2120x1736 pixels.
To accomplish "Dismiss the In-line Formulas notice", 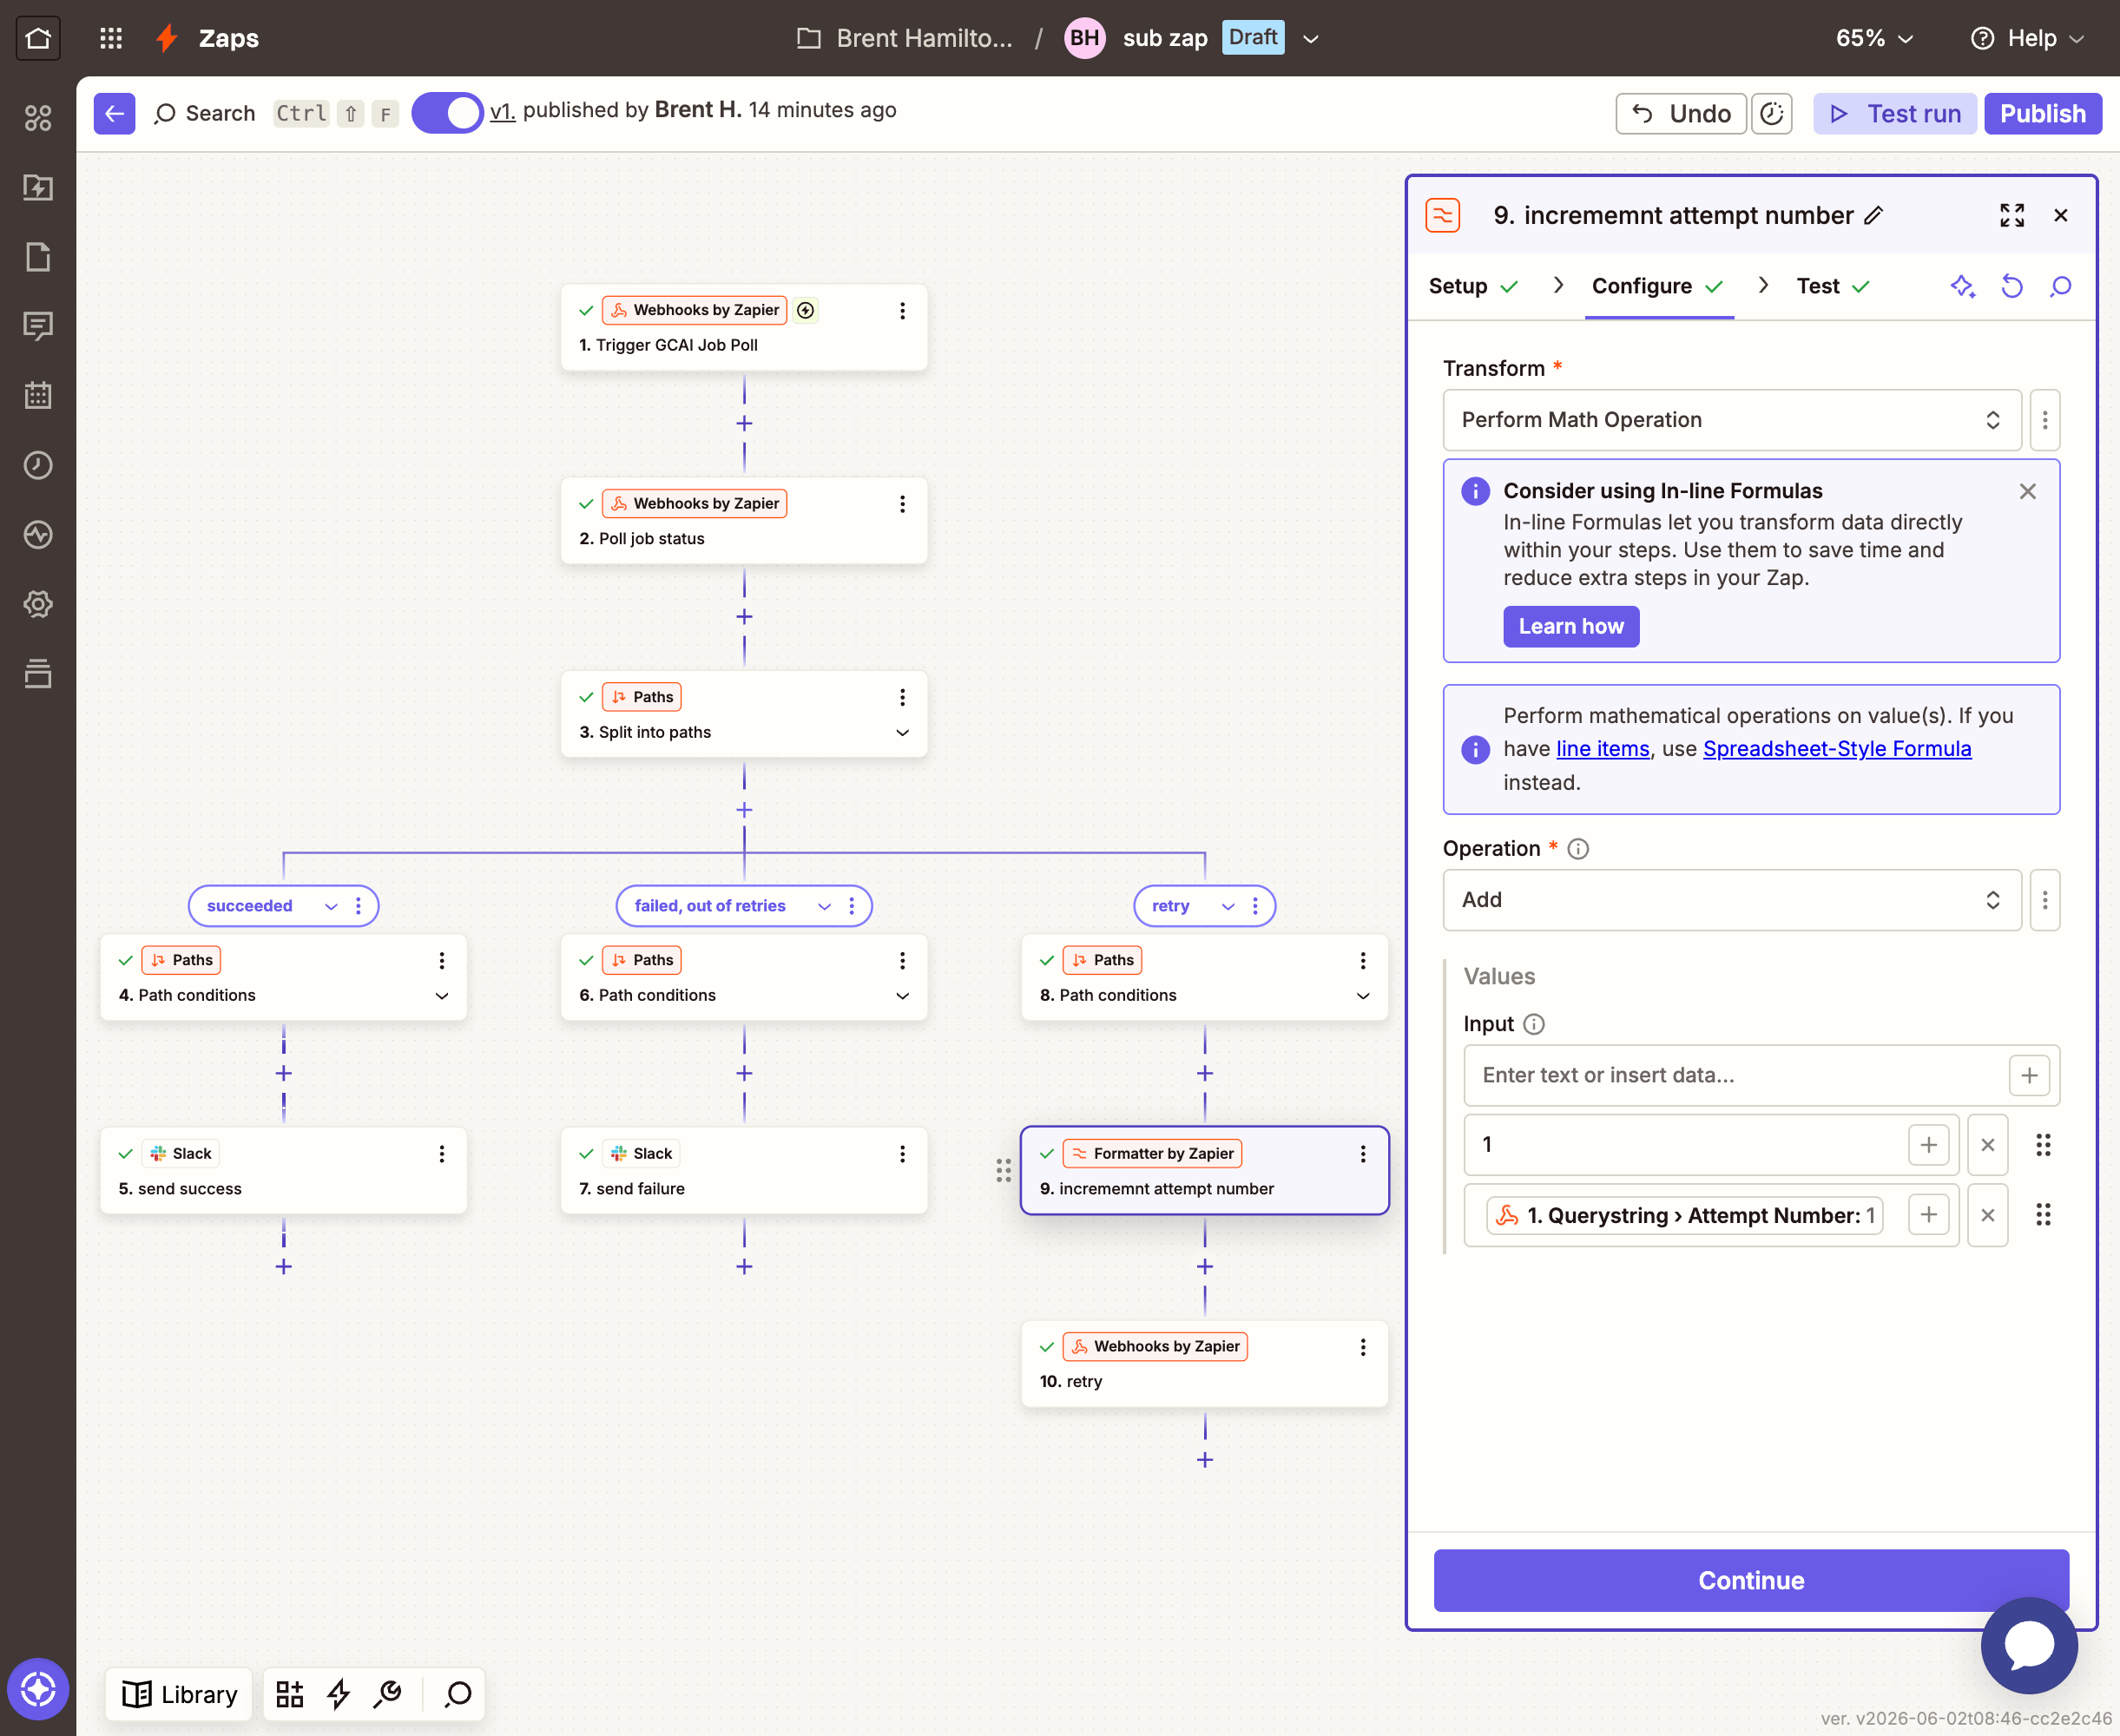I will click(x=2027, y=491).
